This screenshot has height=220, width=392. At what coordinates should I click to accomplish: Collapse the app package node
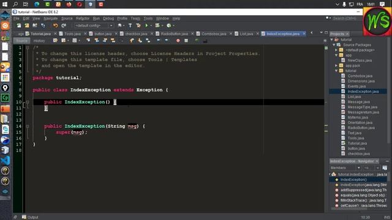click(x=336, y=56)
